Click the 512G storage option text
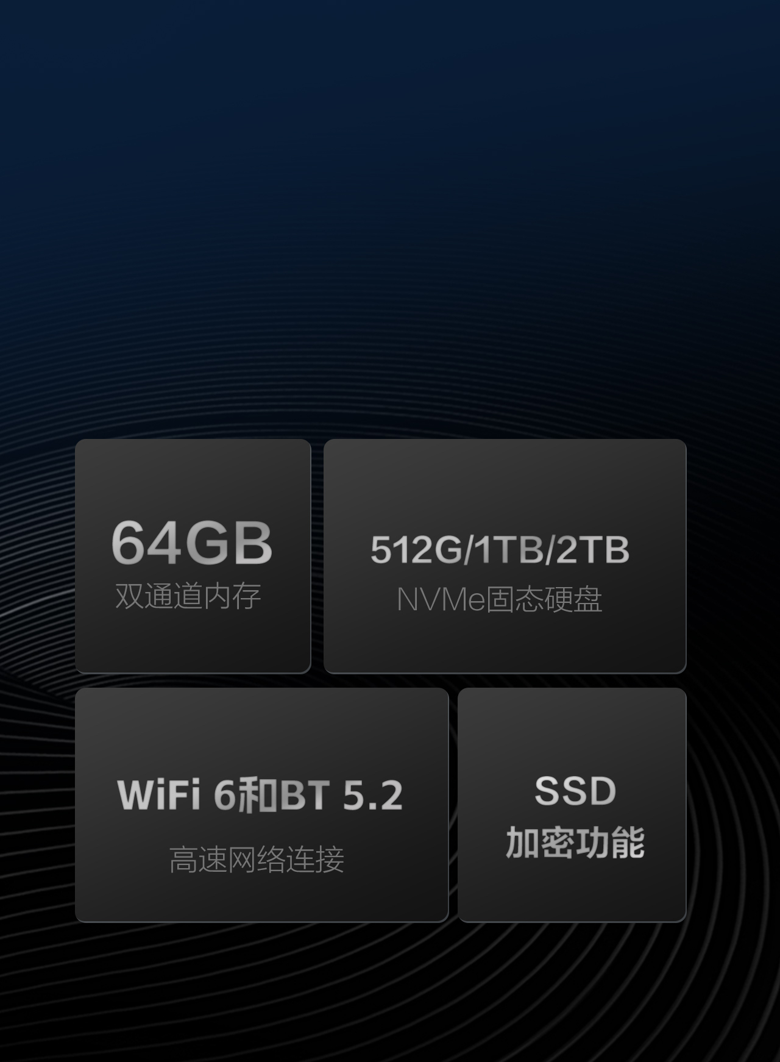The height and width of the screenshot is (1062, 780). coord(417,549)
